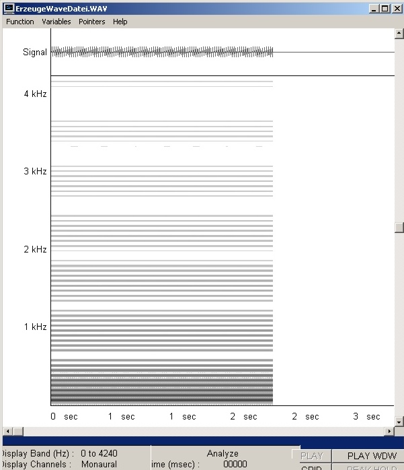Click the 'Analyze' label
404x470 pixels.
click(x=223, y=453)
